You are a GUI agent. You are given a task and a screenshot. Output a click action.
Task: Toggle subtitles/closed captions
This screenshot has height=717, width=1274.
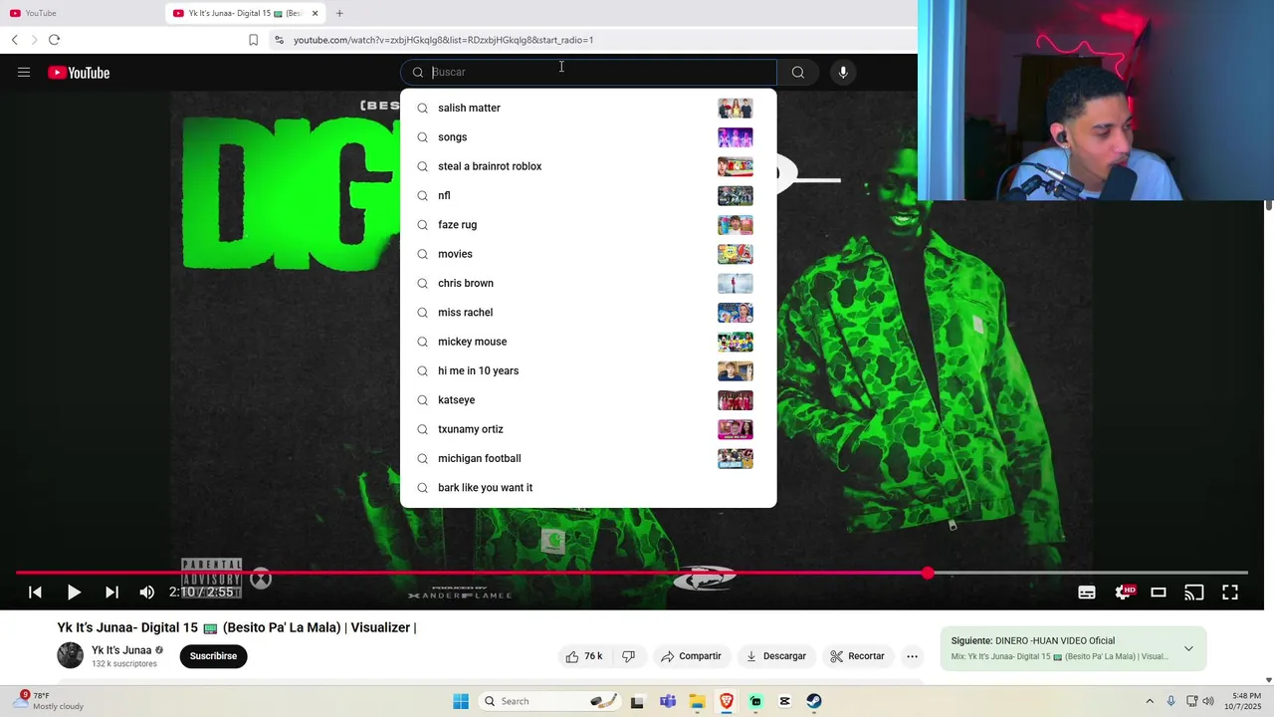(1087, 593)
